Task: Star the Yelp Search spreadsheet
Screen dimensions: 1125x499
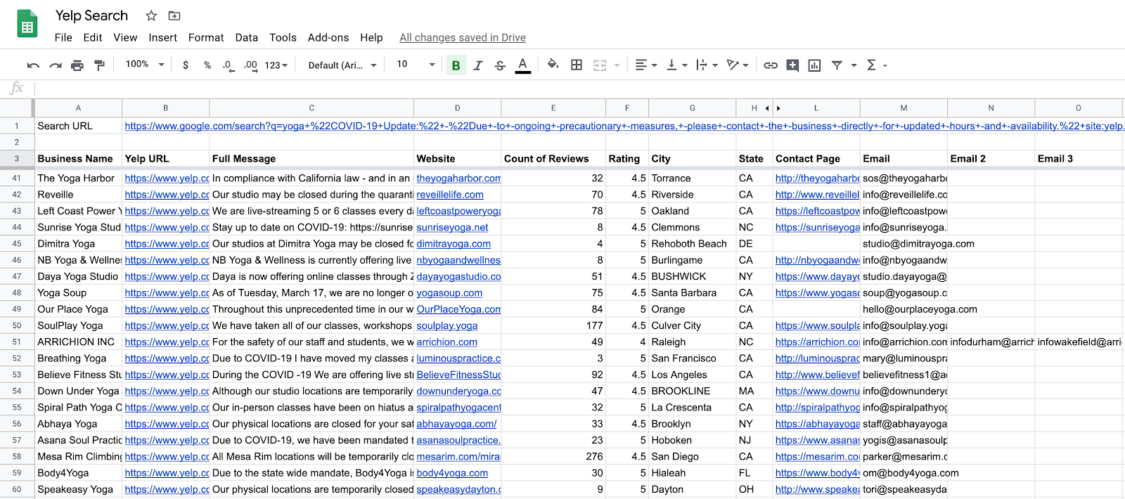Action: [x=151, y=15]
